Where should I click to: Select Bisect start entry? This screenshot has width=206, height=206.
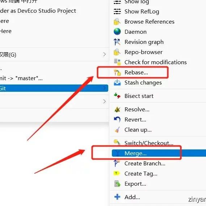click(139, 96)
